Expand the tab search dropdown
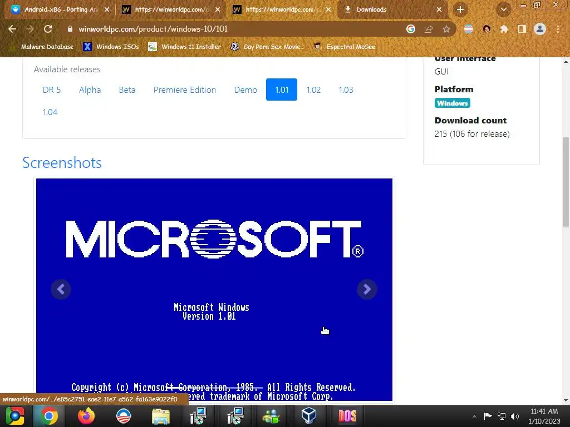This screenshot has height=427, width=570. (x=504, y=10)
